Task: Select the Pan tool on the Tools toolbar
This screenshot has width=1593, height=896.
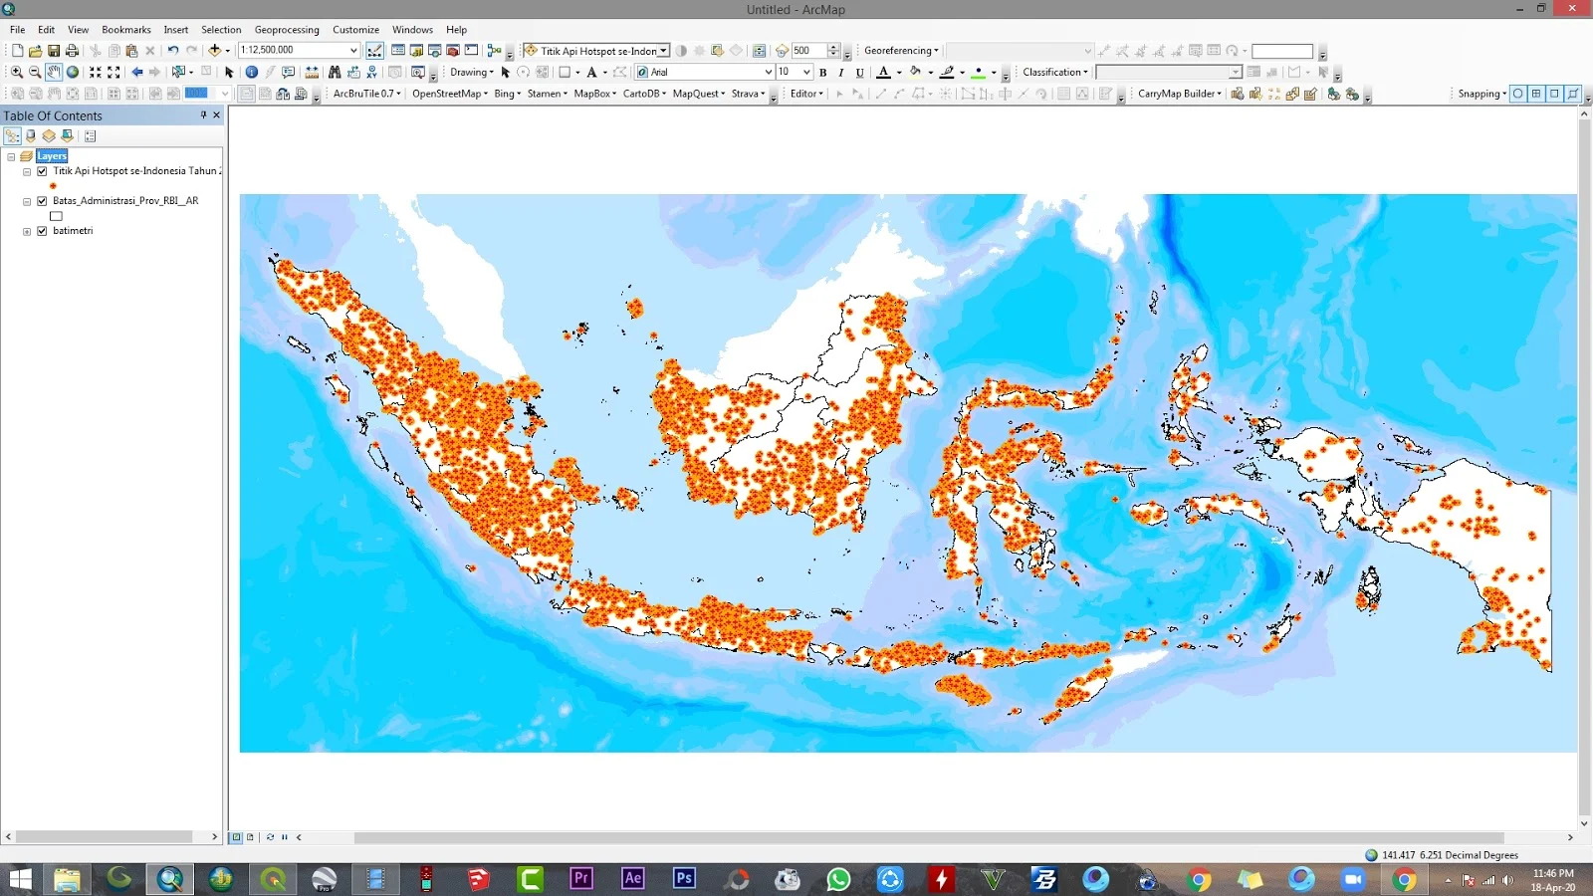Action: [x=55, y=72]
